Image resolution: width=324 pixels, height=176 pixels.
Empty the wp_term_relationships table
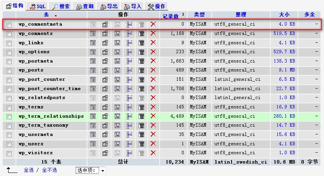(141, 116)
